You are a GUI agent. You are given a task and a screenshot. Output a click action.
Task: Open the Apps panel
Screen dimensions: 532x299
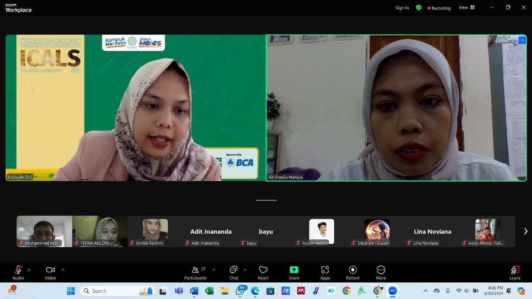coord(325,272)
